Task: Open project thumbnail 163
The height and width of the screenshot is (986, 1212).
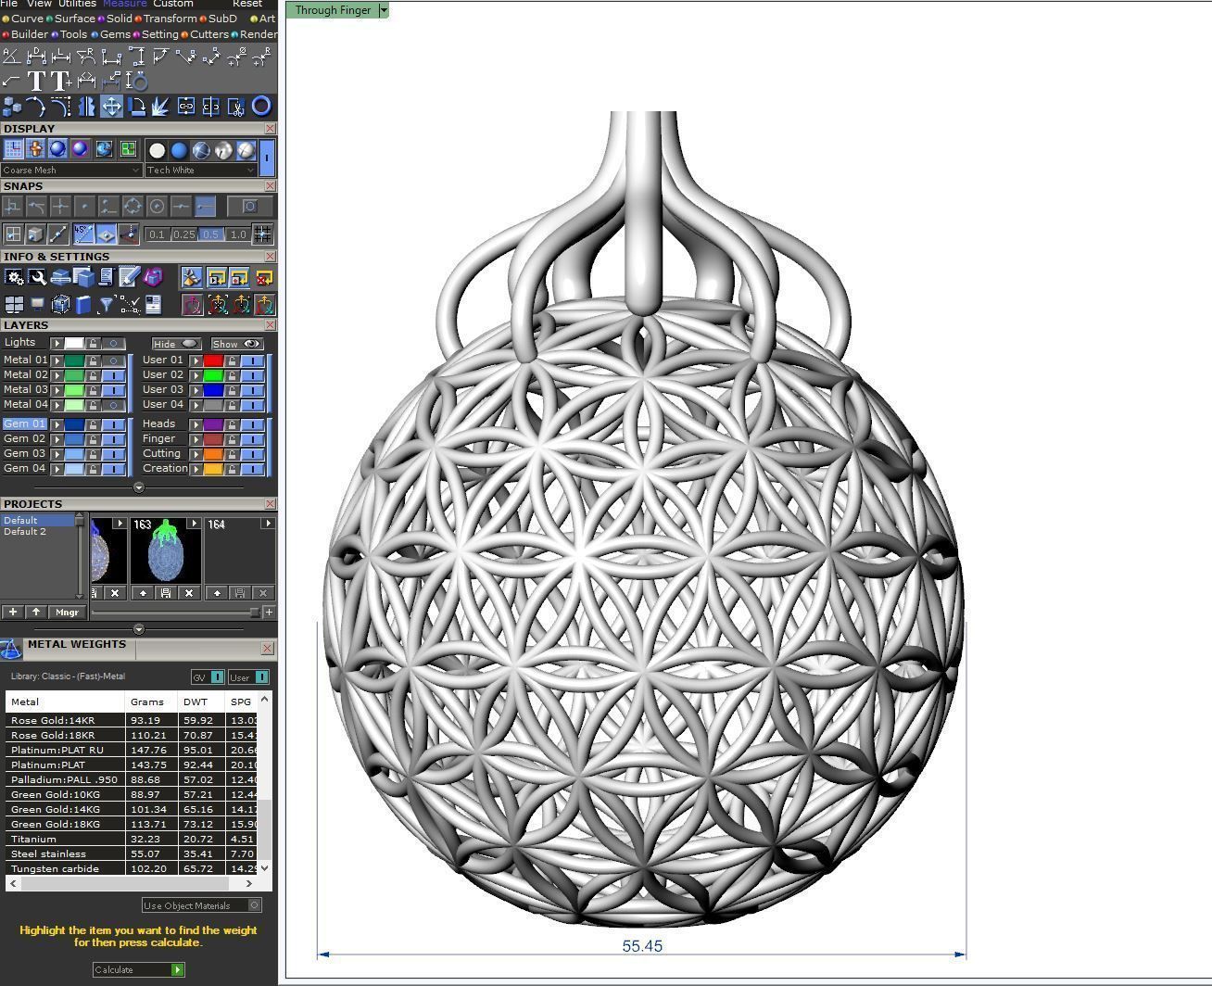Action: pyautogui.click(x=165, y=549)
